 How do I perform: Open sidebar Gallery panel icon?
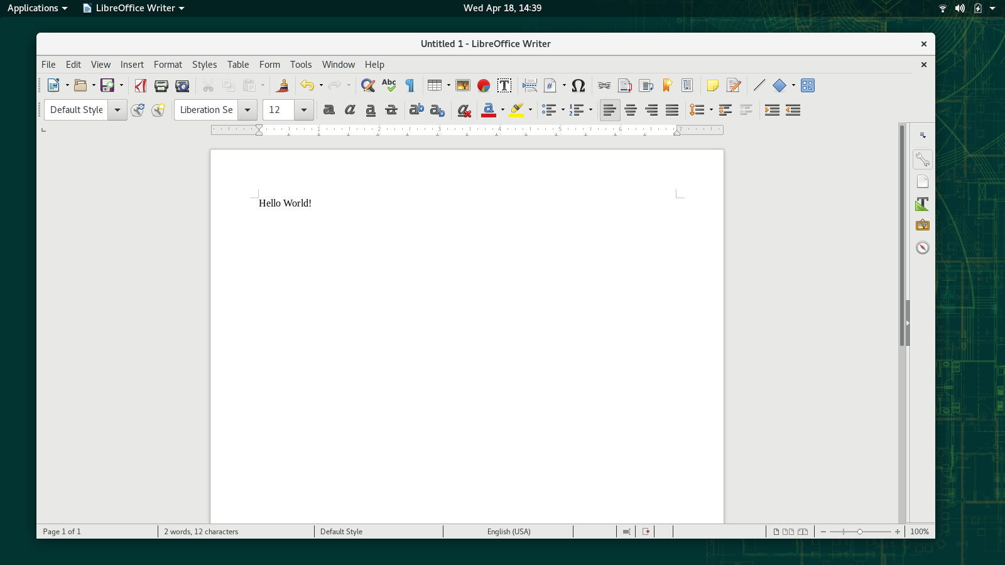click(922, 225)
